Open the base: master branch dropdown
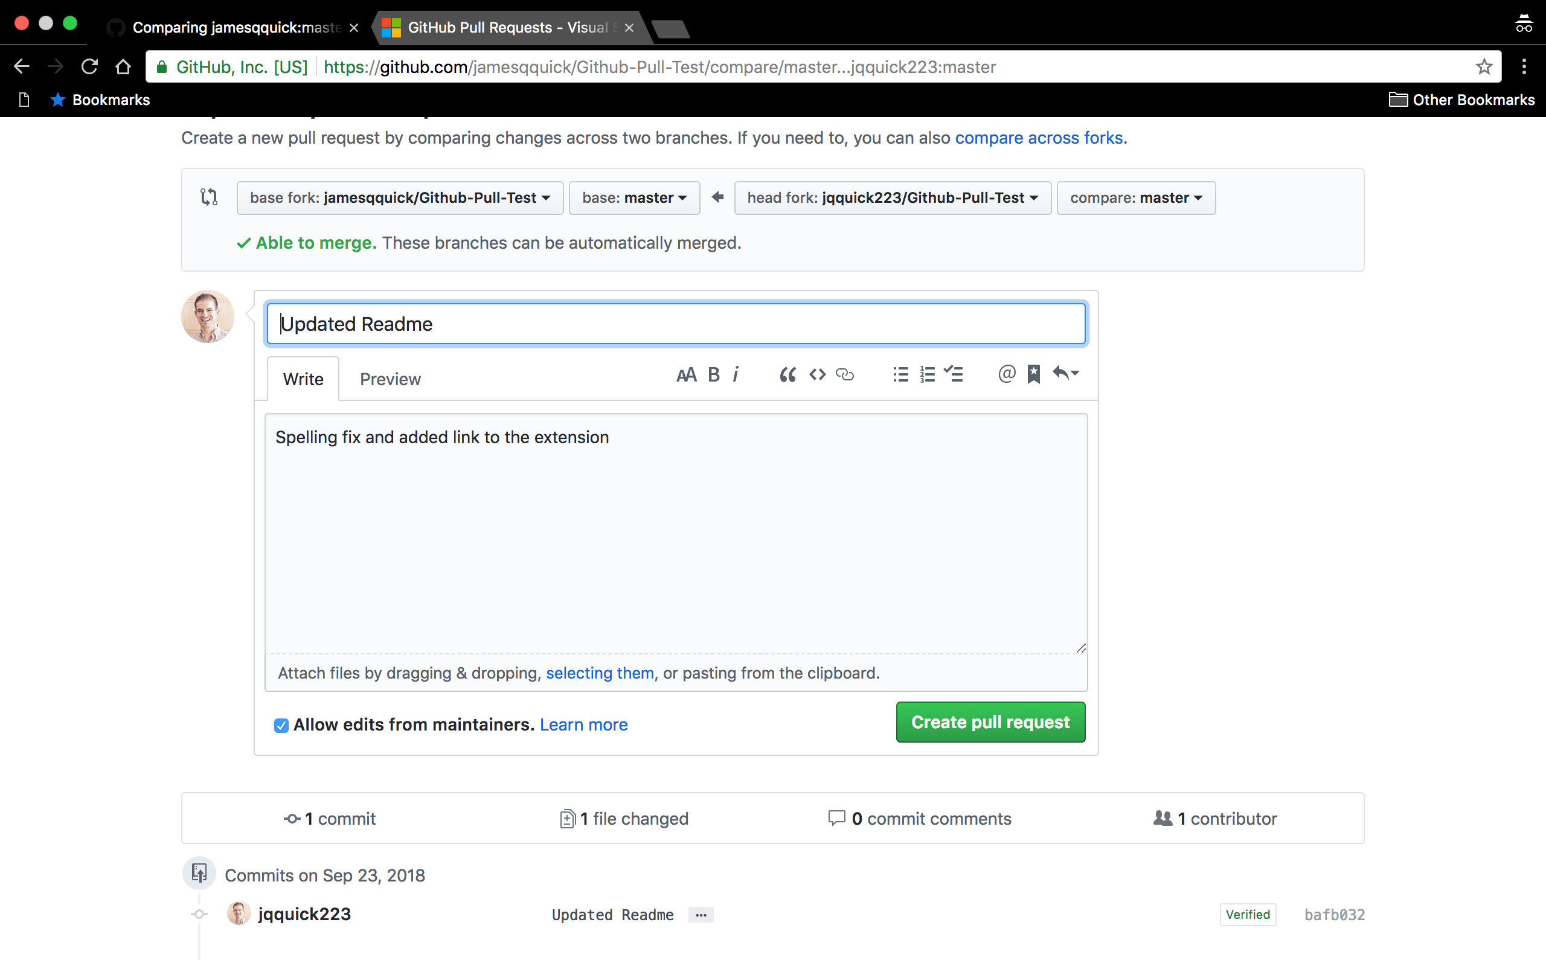Screen dimensions: 1546x966 coord(634,198)
